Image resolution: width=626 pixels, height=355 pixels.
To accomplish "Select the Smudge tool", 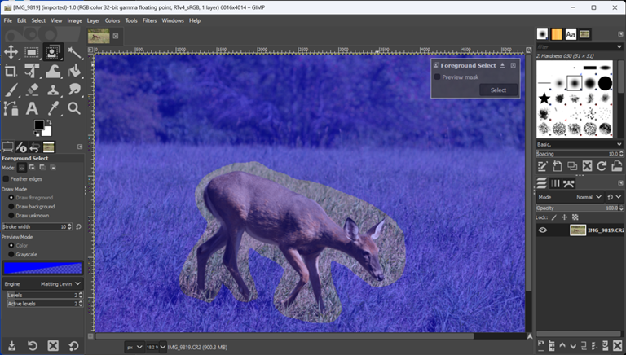I will click(74, 90).
